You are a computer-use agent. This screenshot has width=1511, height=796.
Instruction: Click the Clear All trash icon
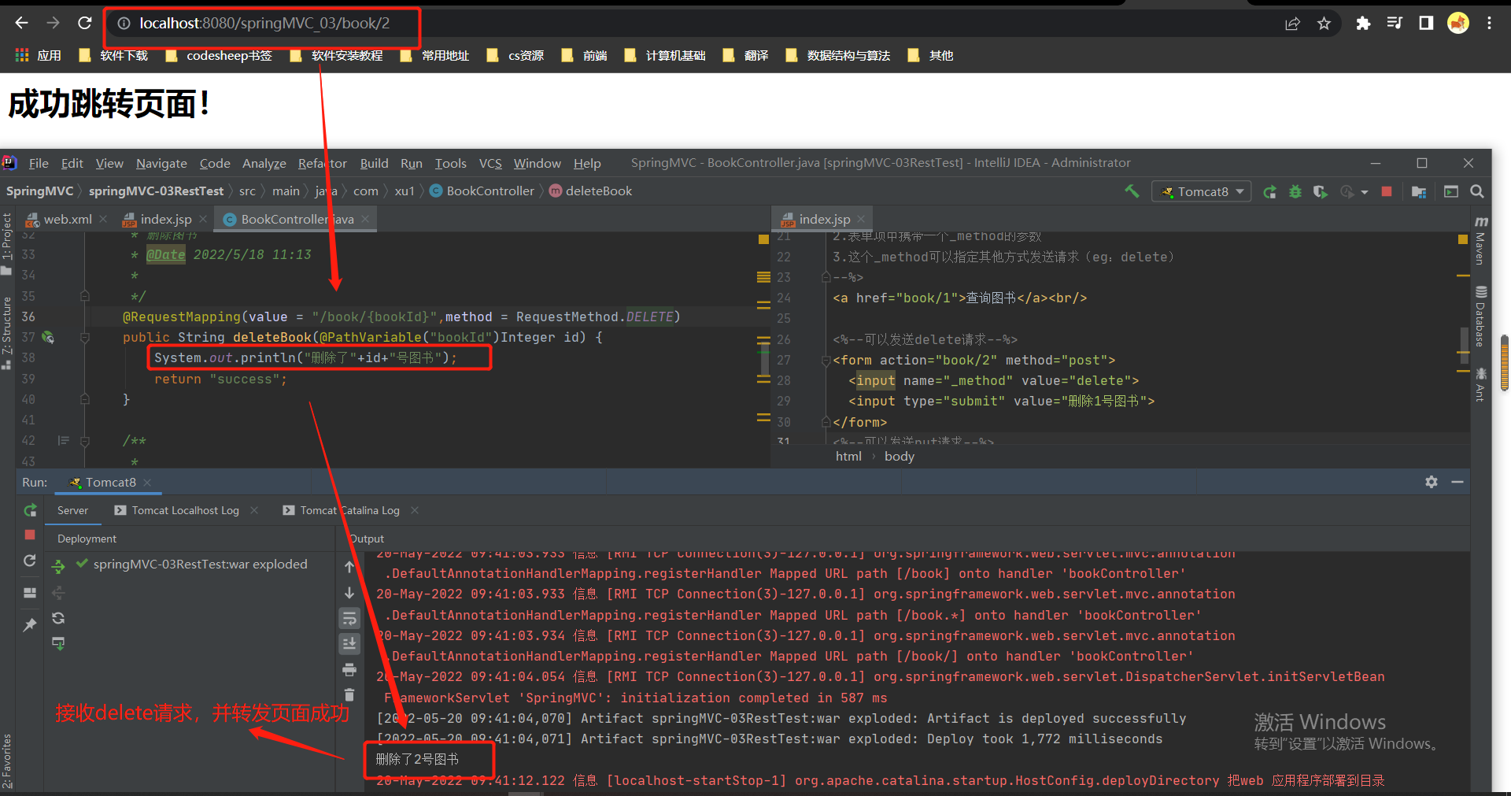[349, 694]
